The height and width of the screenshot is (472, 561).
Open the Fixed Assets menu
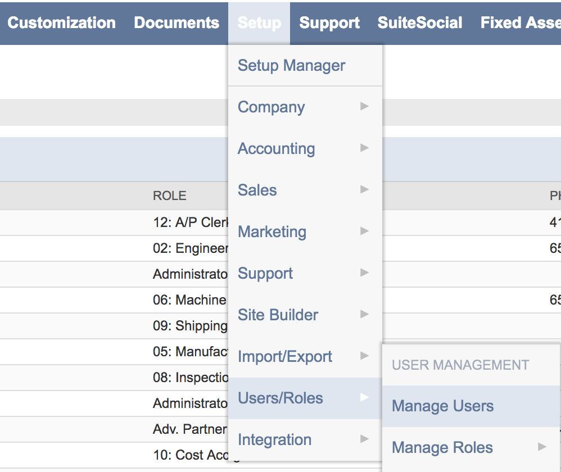(x=520, y=22)
